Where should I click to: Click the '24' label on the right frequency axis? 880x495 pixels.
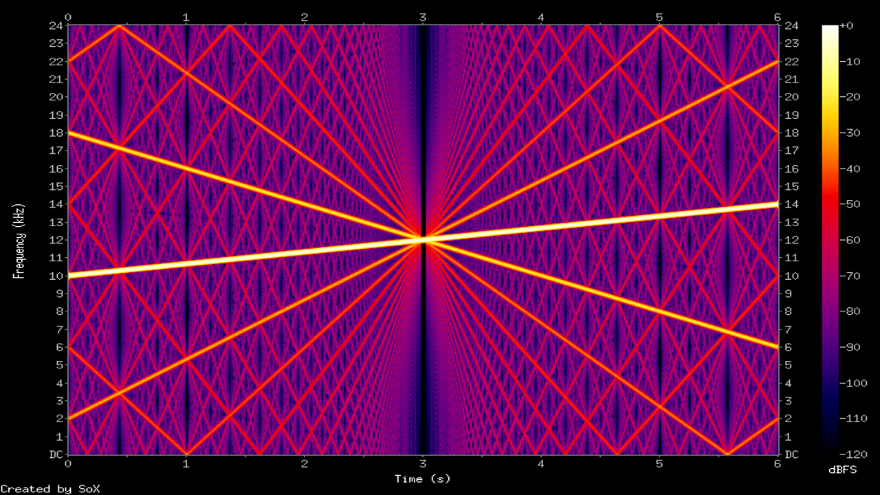click(x=791, y=25)
